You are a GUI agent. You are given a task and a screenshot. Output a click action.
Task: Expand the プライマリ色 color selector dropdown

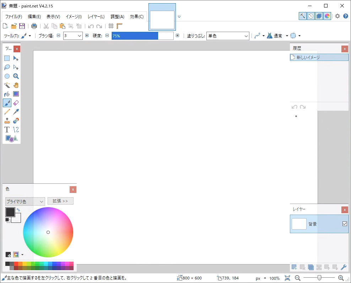25,201
